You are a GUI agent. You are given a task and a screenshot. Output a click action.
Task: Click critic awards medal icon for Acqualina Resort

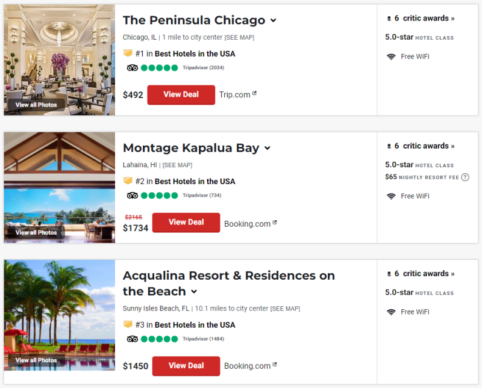coord(389,274)
